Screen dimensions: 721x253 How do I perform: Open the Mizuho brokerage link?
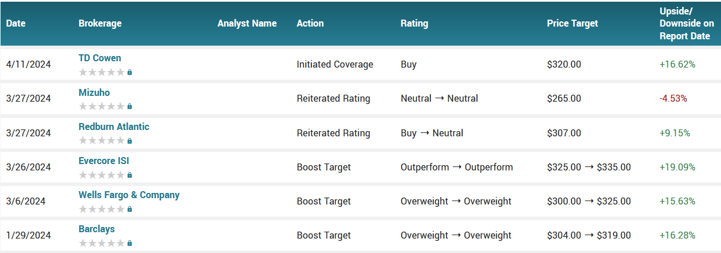94,92
